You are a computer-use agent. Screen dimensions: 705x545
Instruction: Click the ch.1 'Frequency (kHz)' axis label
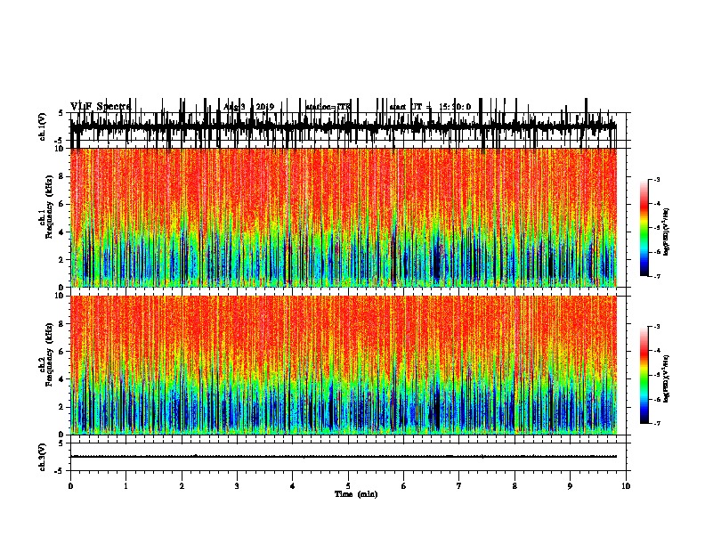tap(50, 207)
